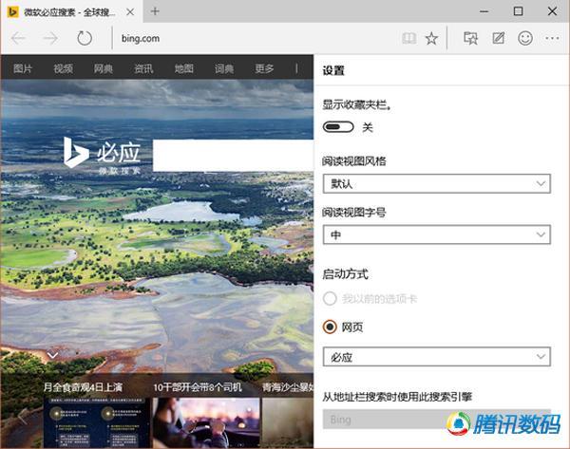Send feedback using the smiley icon
Viewport: 570px width, 449px height.
pyautogui.click(x=525, y=39)
